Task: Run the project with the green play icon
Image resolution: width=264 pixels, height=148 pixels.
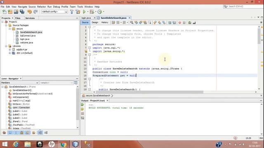Action: pos(84,12)
